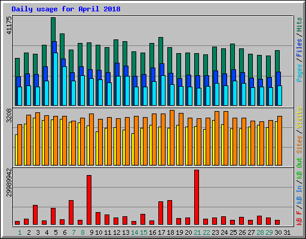Click the green 'kB Out' legend label
This screenshot has width=306, height=239.
tap(299, 168)
